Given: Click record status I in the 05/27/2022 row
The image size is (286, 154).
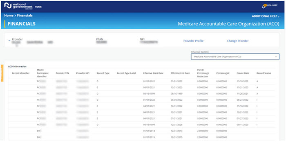Looking at the screenshot, I should (257, 100).
